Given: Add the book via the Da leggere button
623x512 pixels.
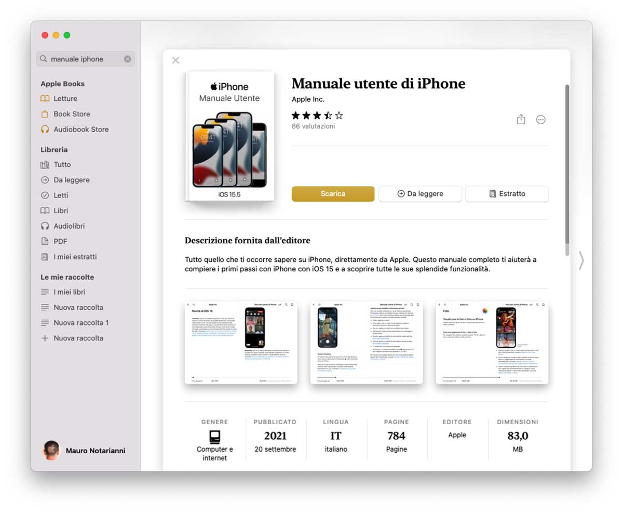Looking at the screenshot, I should (x=420, y=193).
